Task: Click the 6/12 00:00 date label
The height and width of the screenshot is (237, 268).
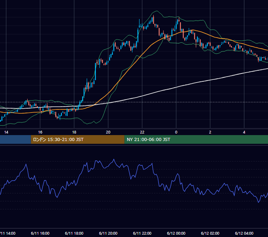Action: pyautogui.click(x=176, y=233)
